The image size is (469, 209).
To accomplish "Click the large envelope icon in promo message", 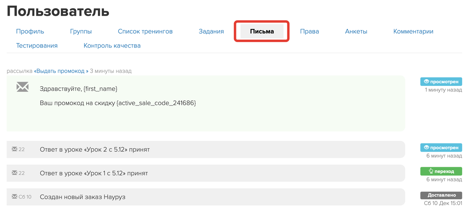I will coord(22,87).
